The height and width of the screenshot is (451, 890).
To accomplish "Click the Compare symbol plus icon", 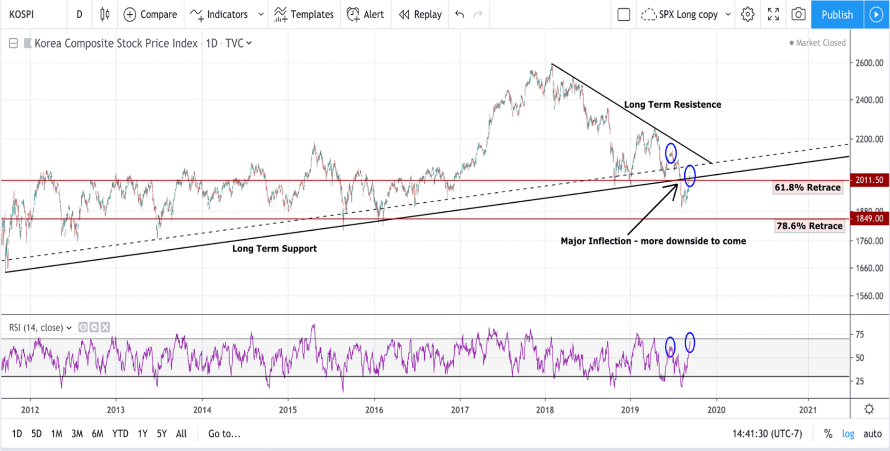I will [x=129, y=15].
